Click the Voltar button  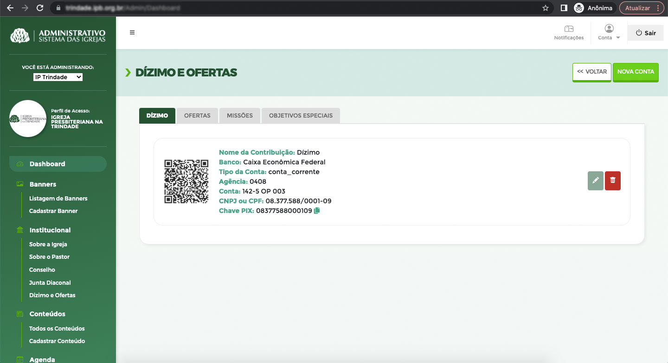[x=591, y=72]
